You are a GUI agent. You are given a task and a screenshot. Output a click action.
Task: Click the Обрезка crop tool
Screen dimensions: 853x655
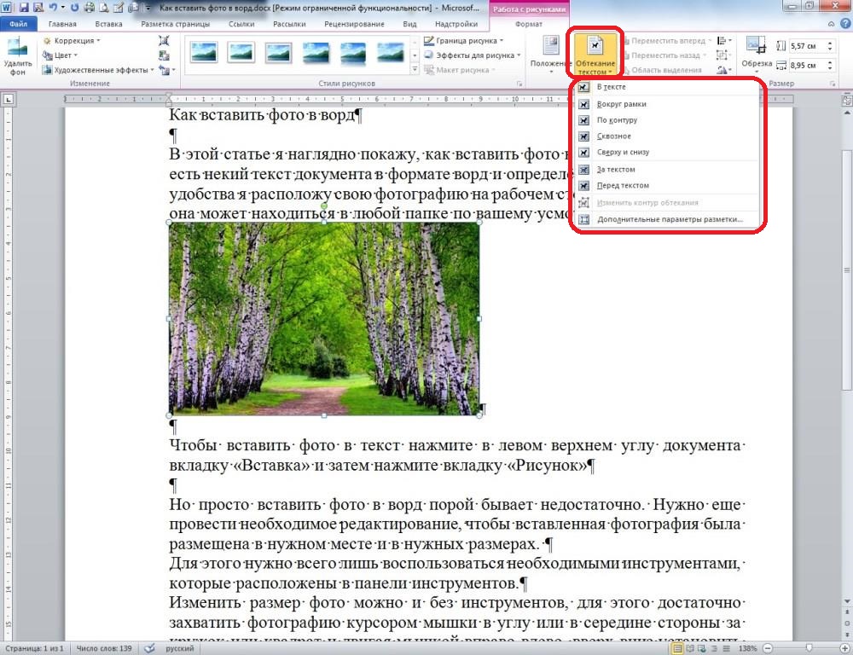point(757,55)
